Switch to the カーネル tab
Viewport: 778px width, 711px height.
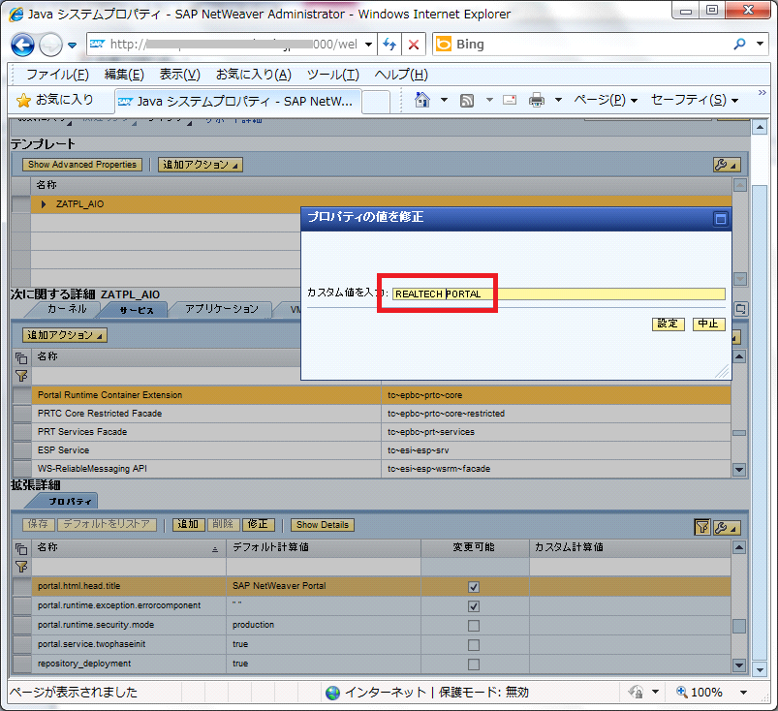tap(67, 309)
